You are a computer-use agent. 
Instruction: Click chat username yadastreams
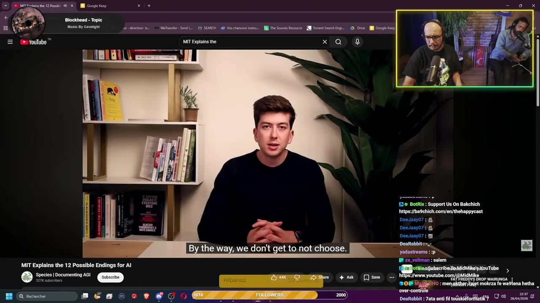click(413, 252)
